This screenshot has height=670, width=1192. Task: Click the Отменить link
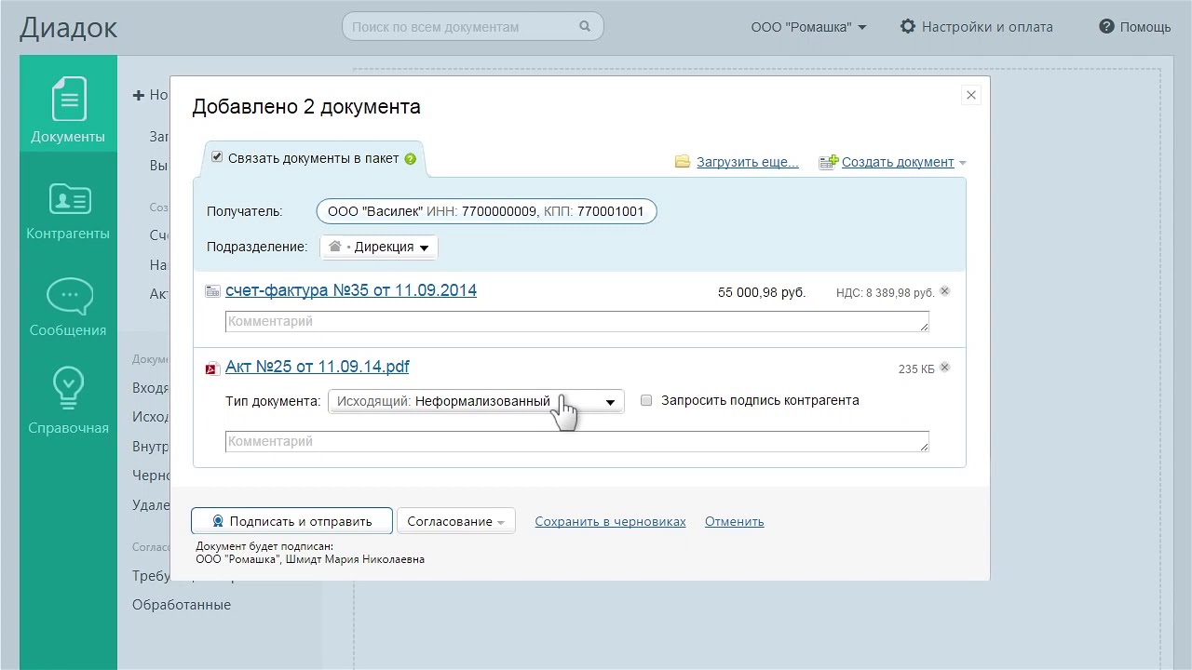(x=734, y=521)
